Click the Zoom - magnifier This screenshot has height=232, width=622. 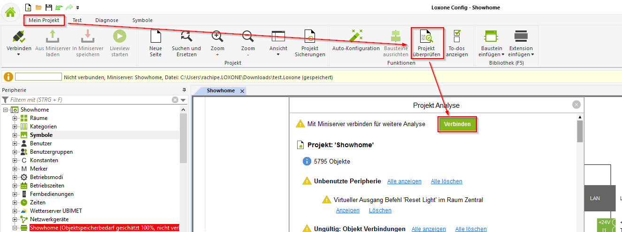248,43
